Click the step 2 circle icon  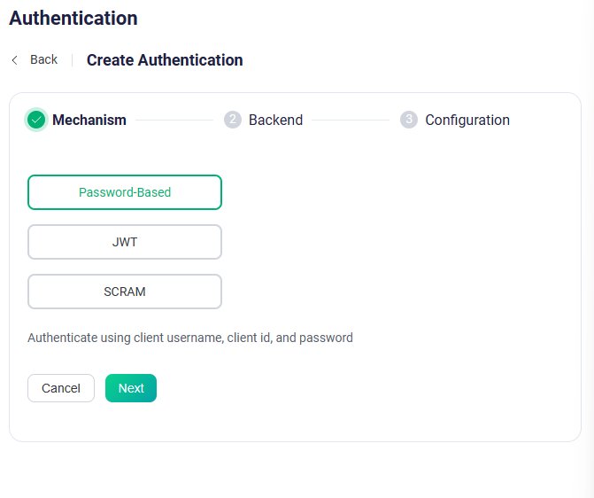pos(233,120)
